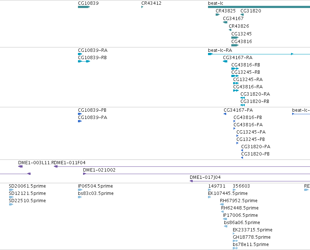Click the beat-Ic gene label
Screen dimensions: 310x250
[216, 3]
